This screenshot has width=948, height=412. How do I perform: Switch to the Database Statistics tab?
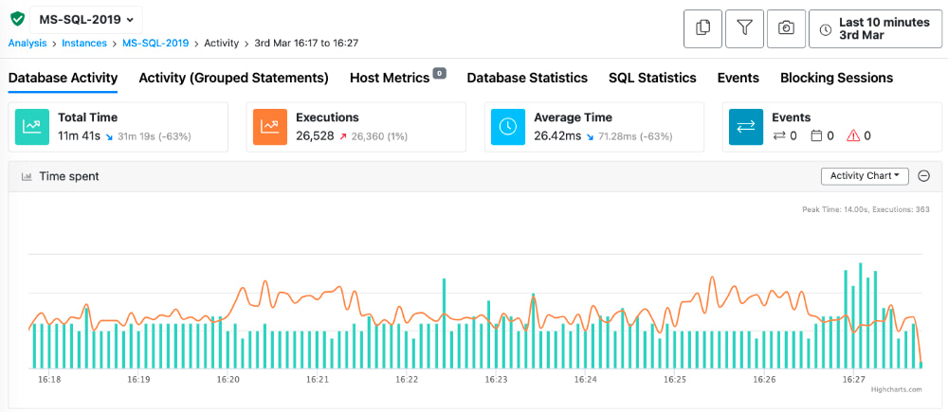pos(527,78)
